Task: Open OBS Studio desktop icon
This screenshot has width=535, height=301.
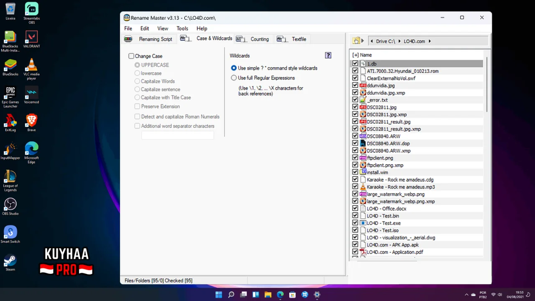Action: click(10, 207)
